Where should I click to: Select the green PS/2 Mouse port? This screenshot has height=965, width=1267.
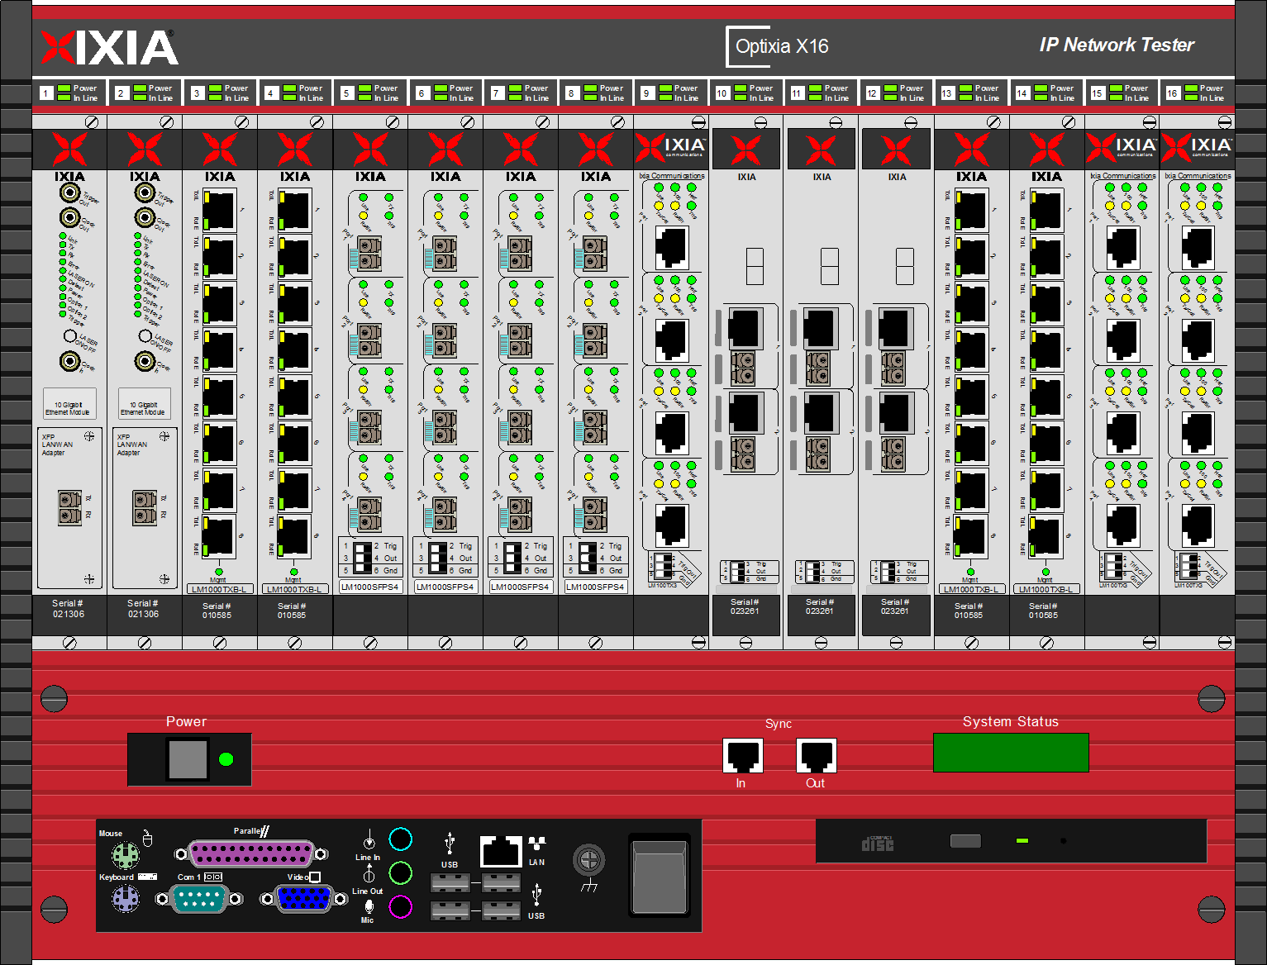[126, 855]
